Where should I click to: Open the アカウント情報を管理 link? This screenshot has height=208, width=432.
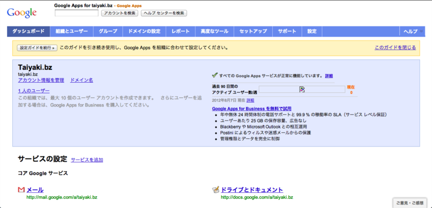(x=41, y=80)
